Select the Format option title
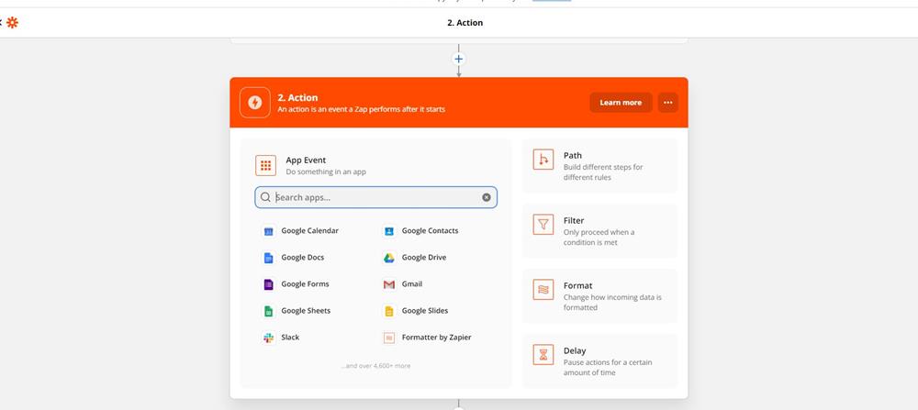Image resolution: width=918 pixels, height=410 pixels. [577, 285]
